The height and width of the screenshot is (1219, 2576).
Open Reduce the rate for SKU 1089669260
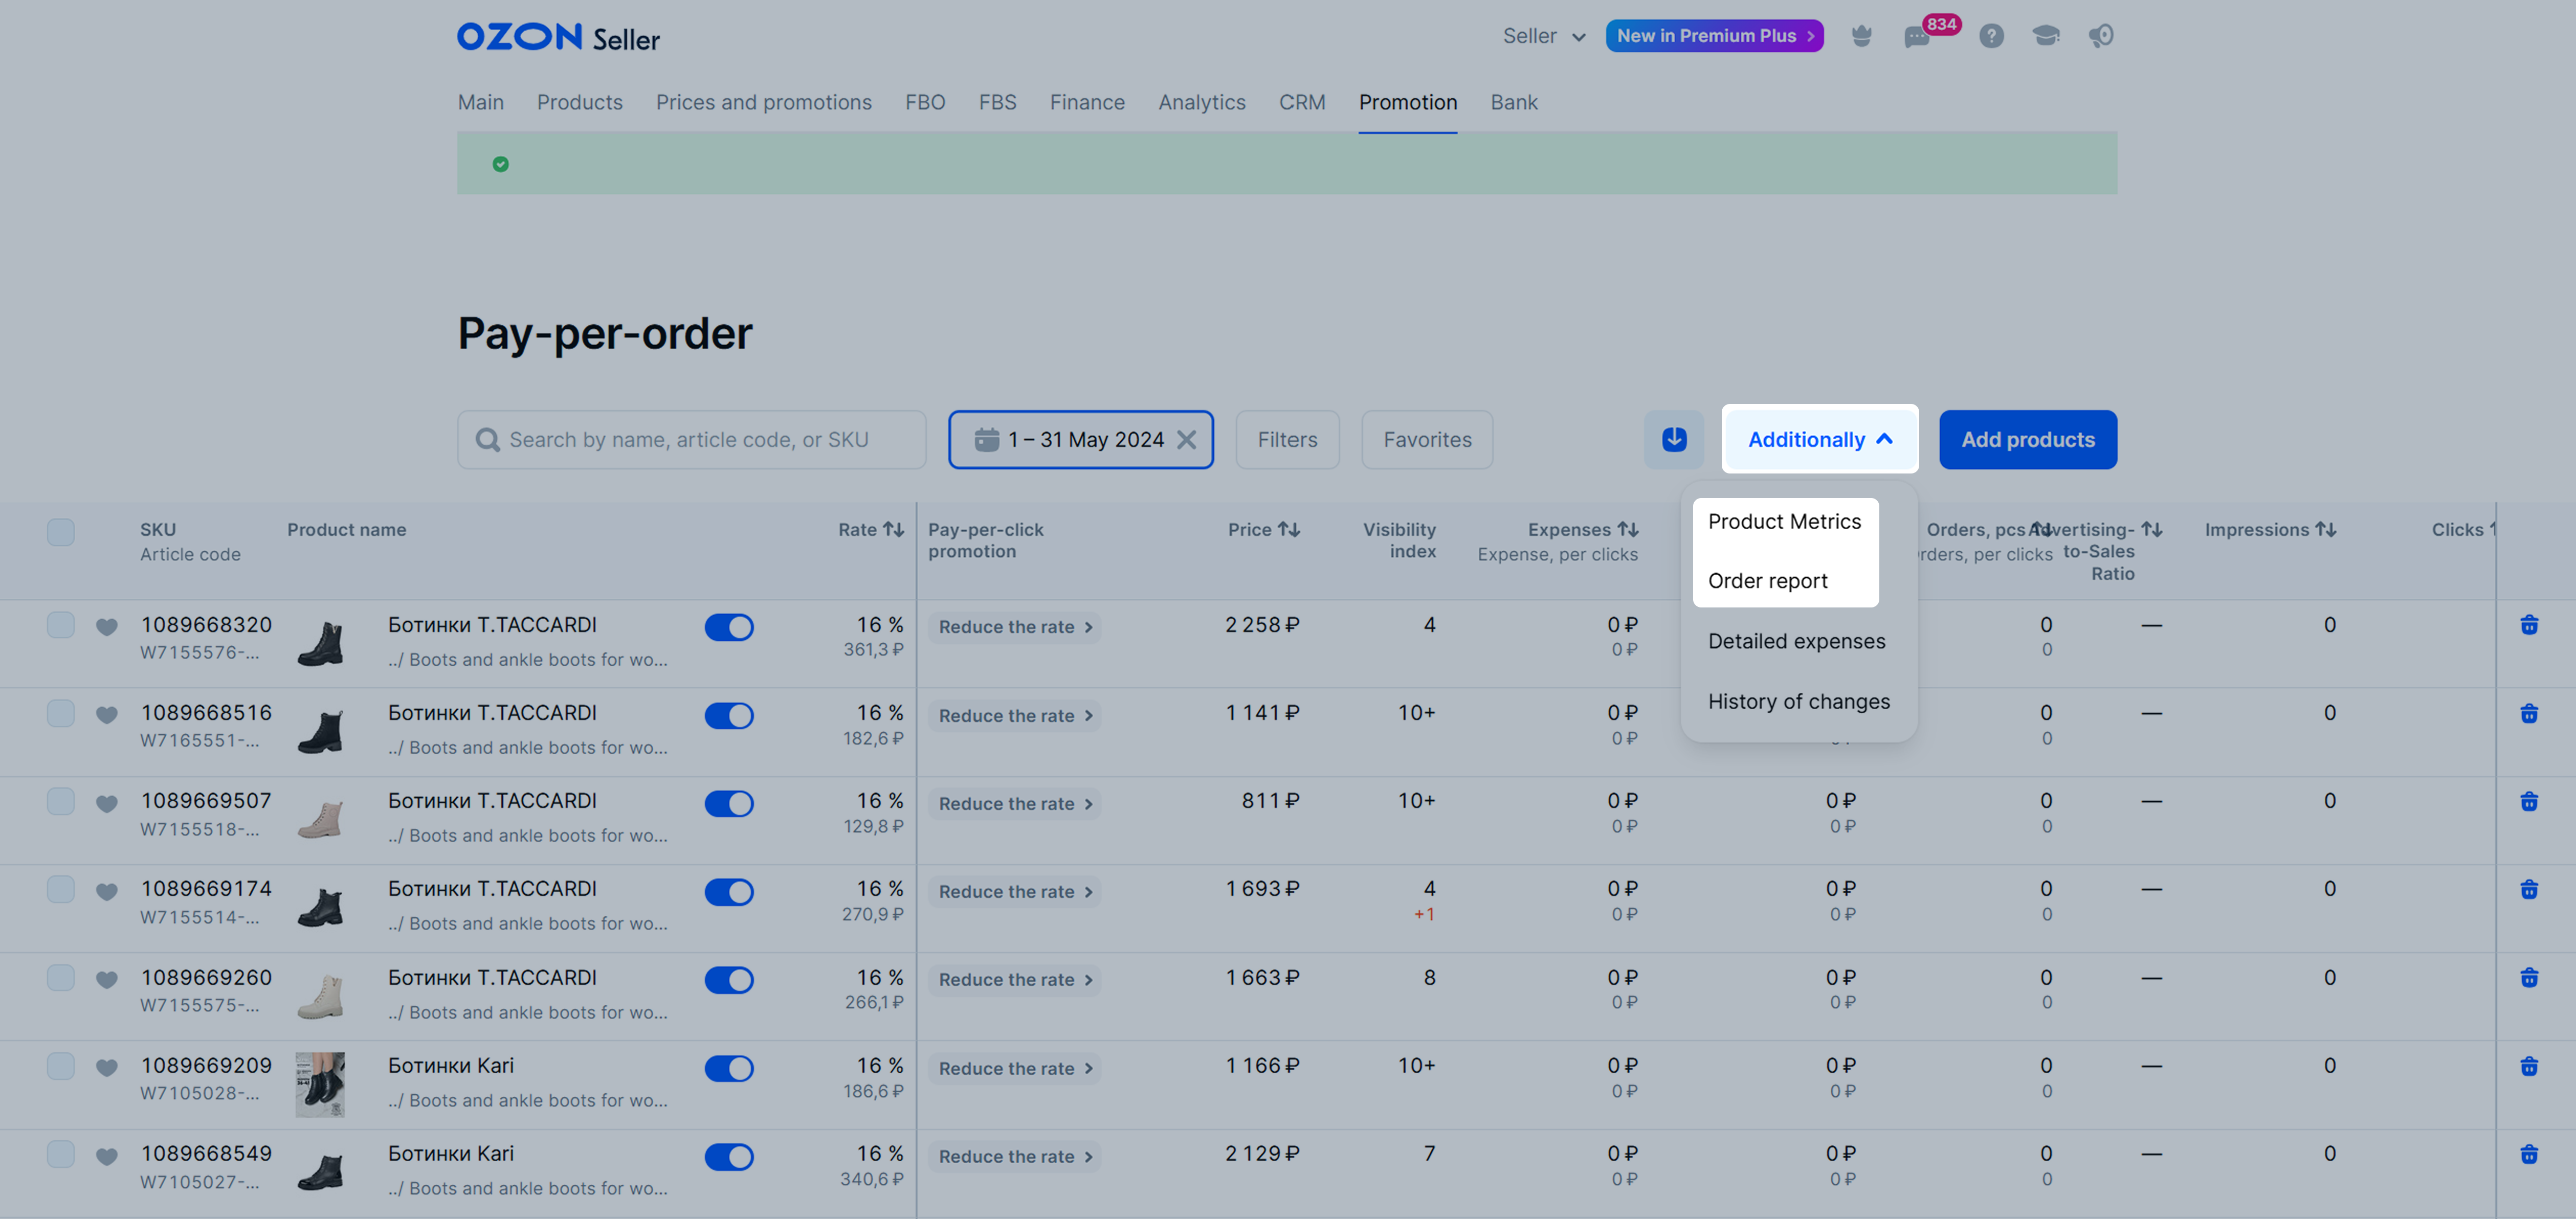coord(1014,979)
